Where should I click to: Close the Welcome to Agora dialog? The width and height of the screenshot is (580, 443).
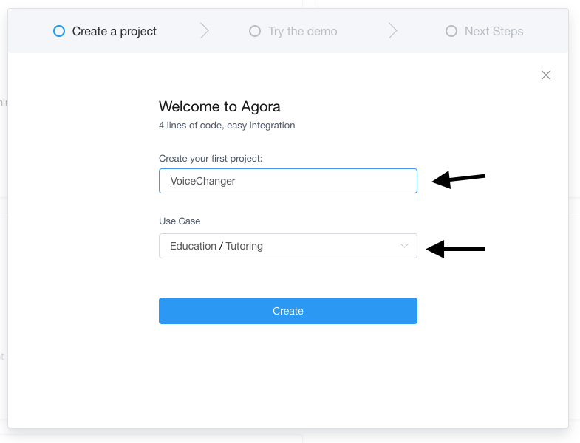(x=546, y=75)
